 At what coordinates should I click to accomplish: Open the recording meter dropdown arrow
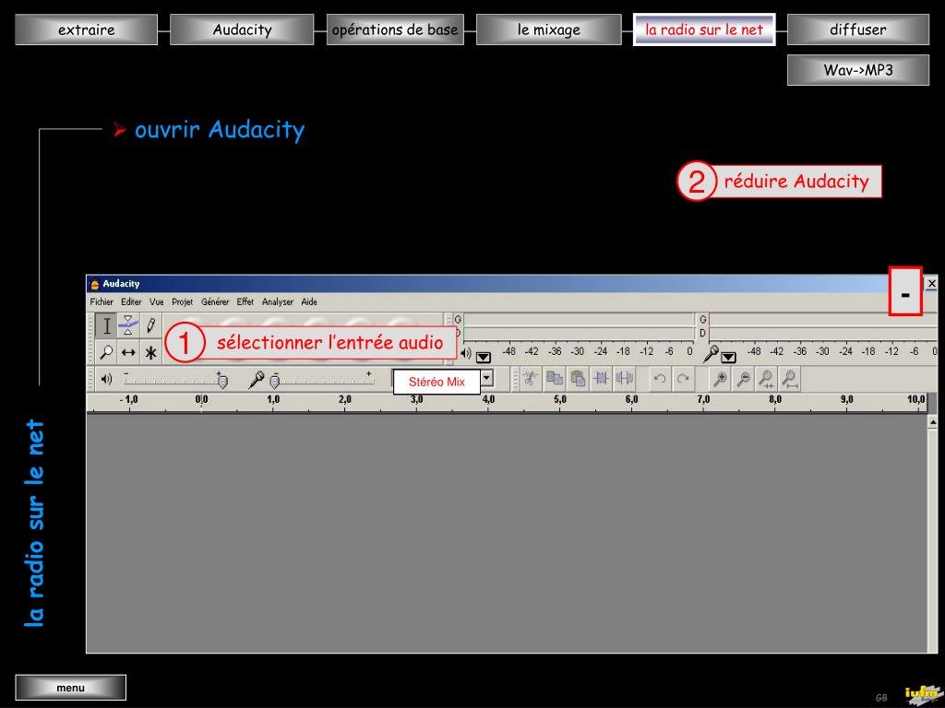[x=729, y=358]
